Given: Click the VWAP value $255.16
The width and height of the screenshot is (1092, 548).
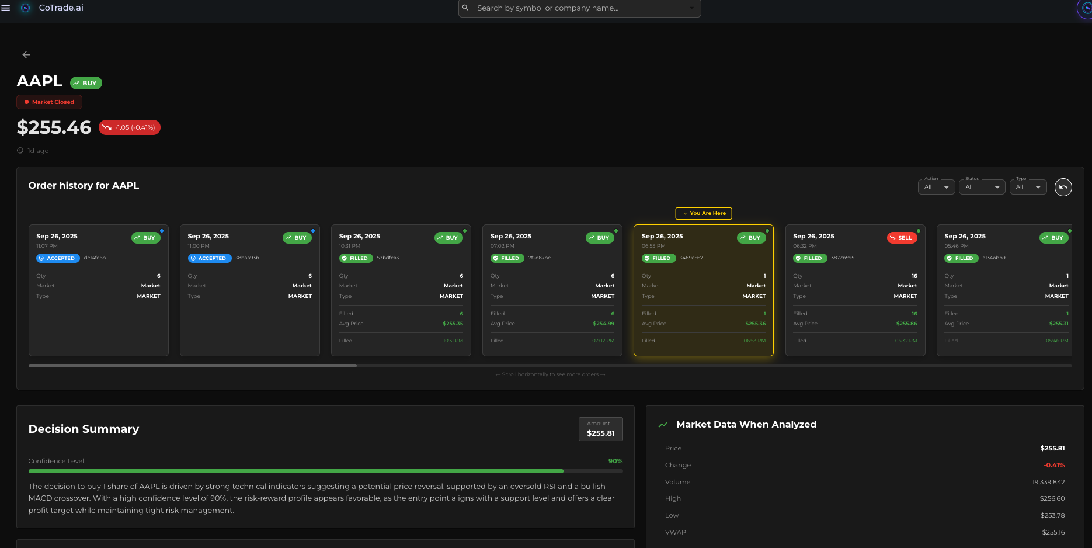Looking at the screenshot, I should pos(1053,532).
